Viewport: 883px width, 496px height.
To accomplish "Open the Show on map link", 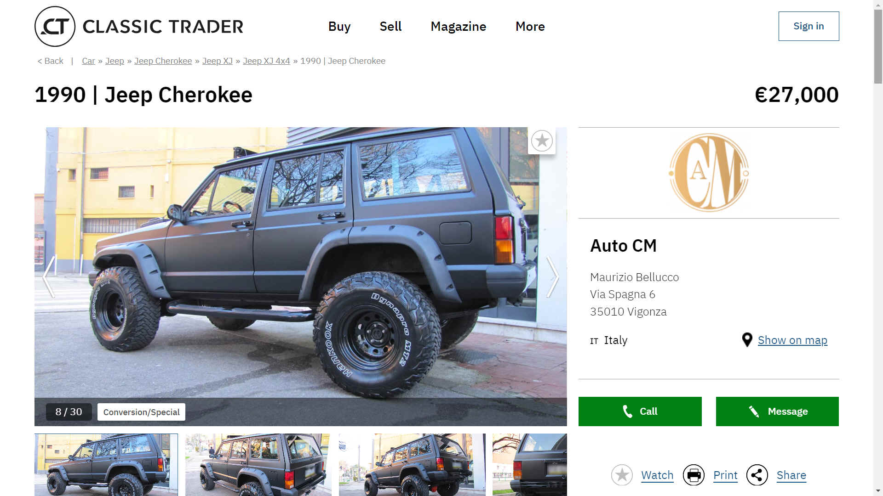I will pos(792,340).
